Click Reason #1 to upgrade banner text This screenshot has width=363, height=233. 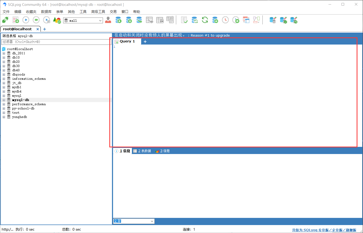tap(210, 35)
